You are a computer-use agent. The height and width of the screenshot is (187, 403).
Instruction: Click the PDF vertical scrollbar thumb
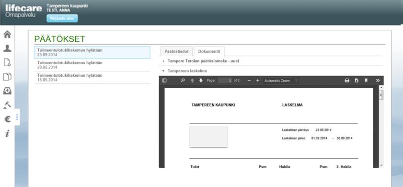(x=381, y=95)
